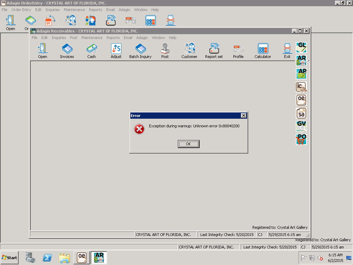
Task: Click the GL module icon in sidebar
Action: click(301, 47)
